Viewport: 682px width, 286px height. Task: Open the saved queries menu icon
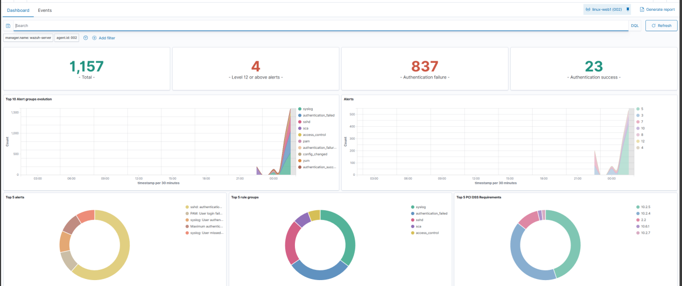pyautogui.click(x=8, y=26)
